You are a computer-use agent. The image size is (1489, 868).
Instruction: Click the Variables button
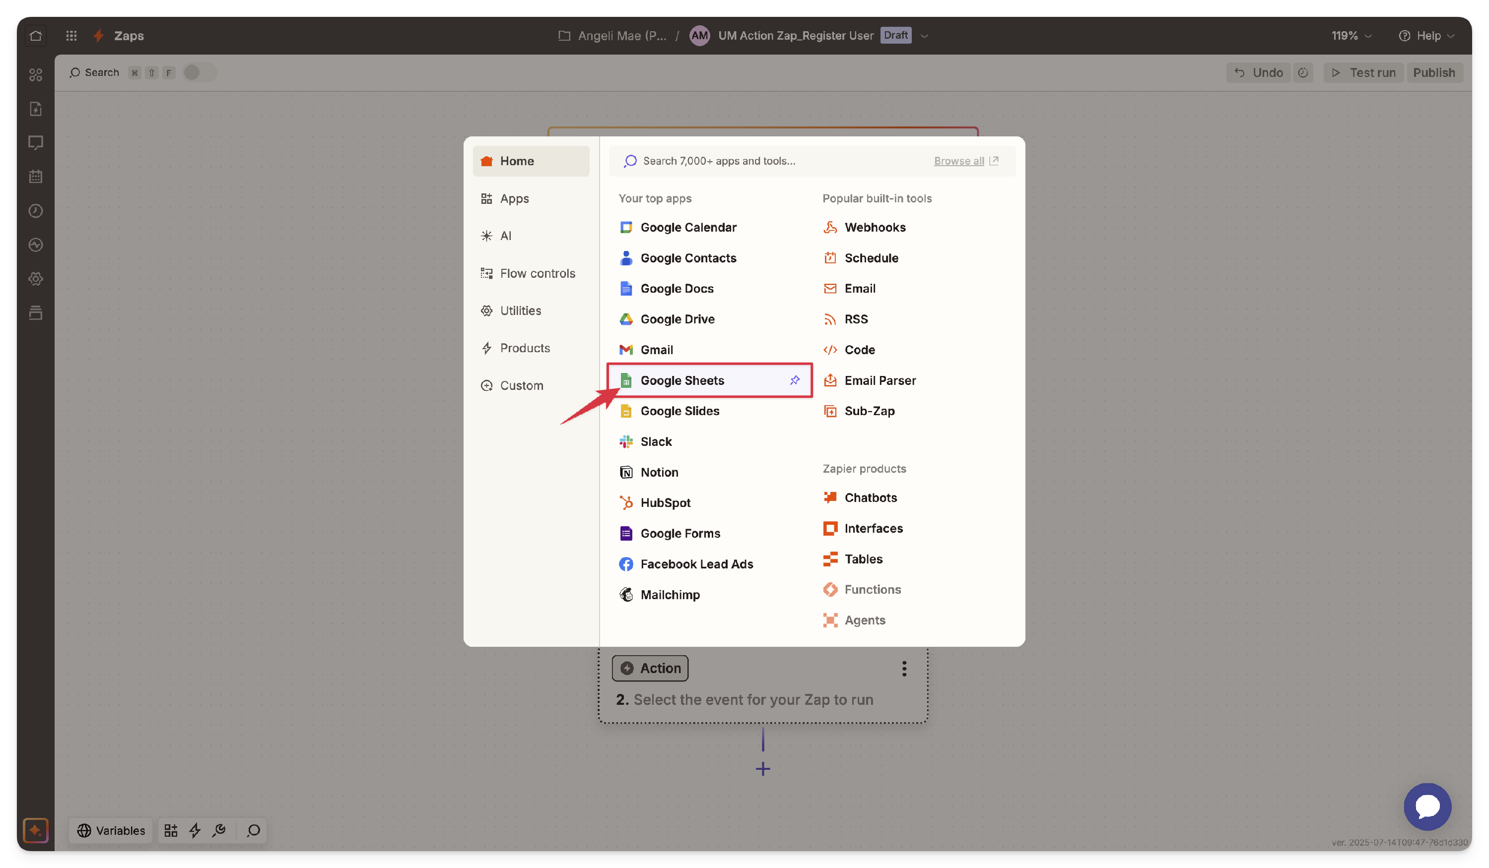(111, 830)
